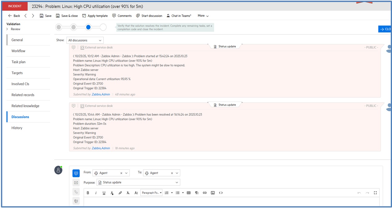Toggle underline formatting
Image resolution: width=392 pixels, height=209 pixels.
tap(104, 193)
